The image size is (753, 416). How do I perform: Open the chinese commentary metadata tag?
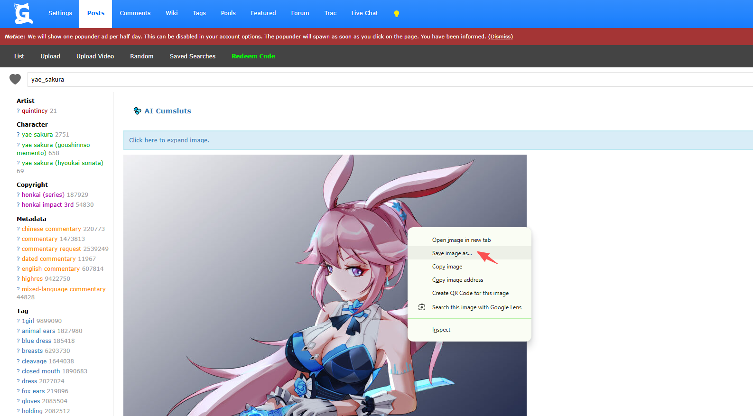[x=51, y=229]
